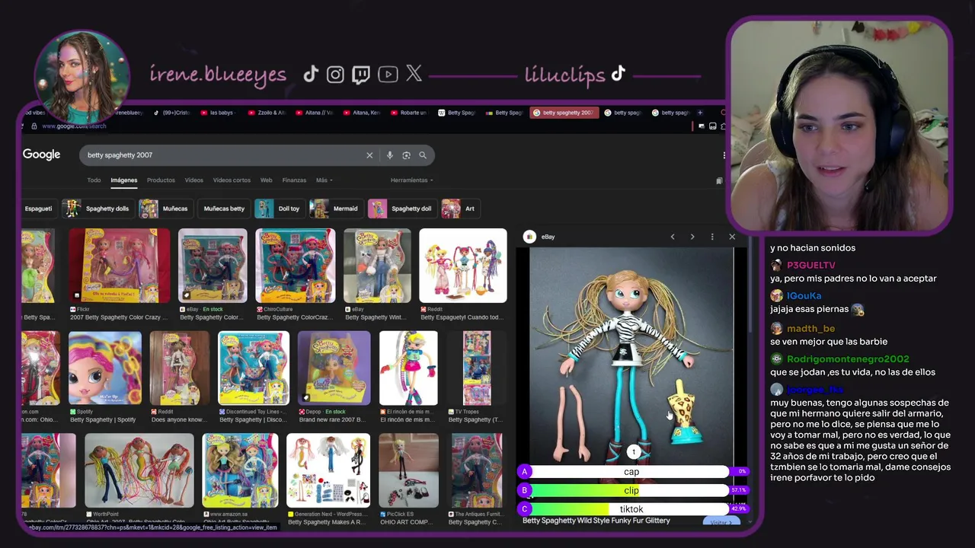Open the PicClick ES thumbnail
Viewport: 975px width, 548px height.
click(x=408, y=470)
